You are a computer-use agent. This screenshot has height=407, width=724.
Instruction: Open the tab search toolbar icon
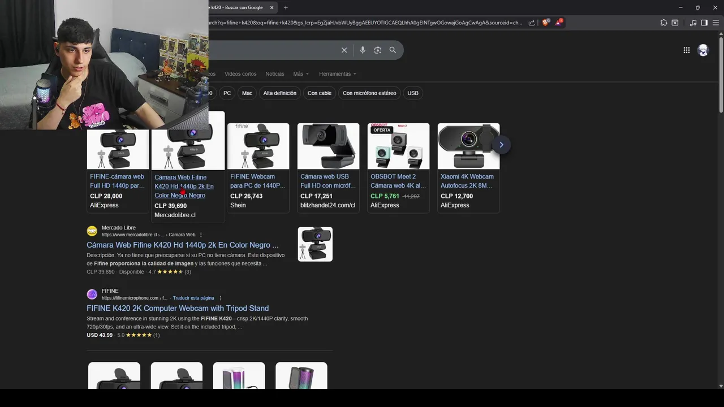coord(675,23)
